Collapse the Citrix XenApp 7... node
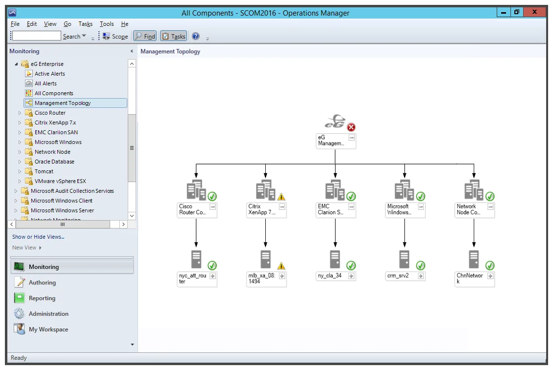 pyautogui.click(x=282, y=207)
